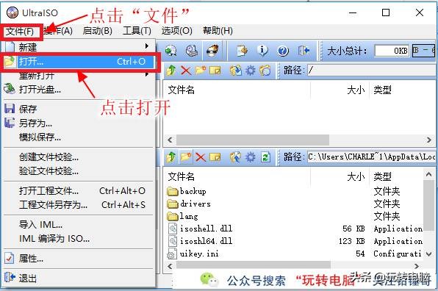Click the exit door icon in the toolbar

[304, 51]
